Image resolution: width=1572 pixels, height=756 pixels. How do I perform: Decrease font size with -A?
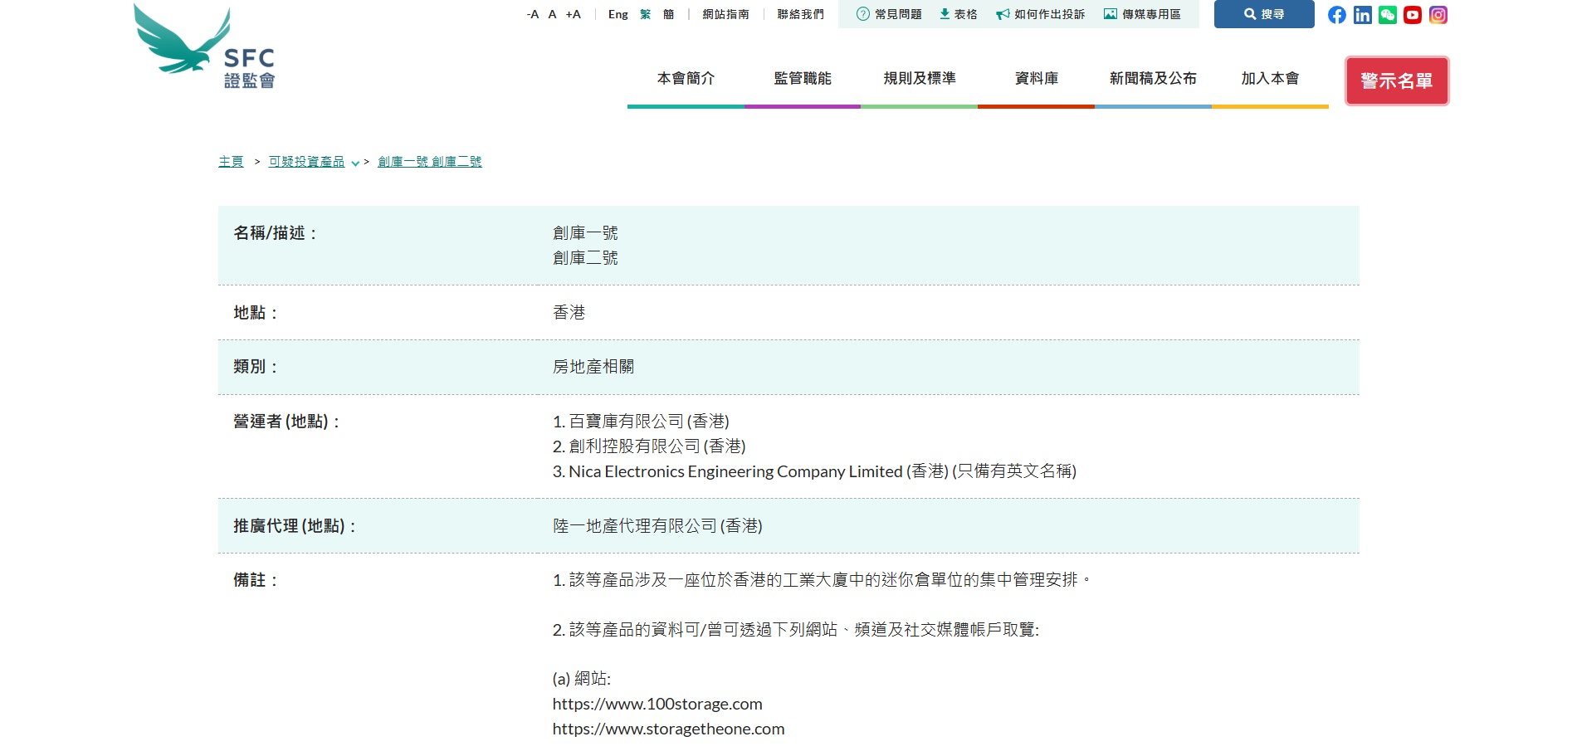[532, 14]
